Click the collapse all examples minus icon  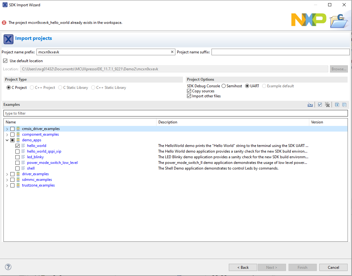[x=344, y=105]
